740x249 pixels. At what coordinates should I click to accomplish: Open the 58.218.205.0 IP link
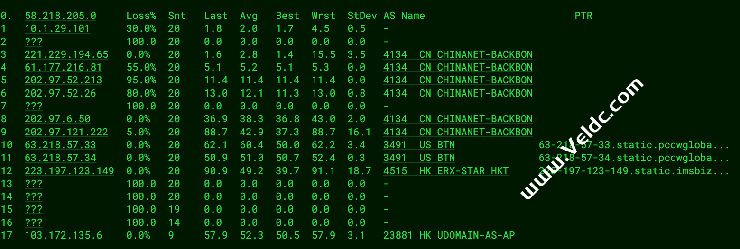(61, 16)
